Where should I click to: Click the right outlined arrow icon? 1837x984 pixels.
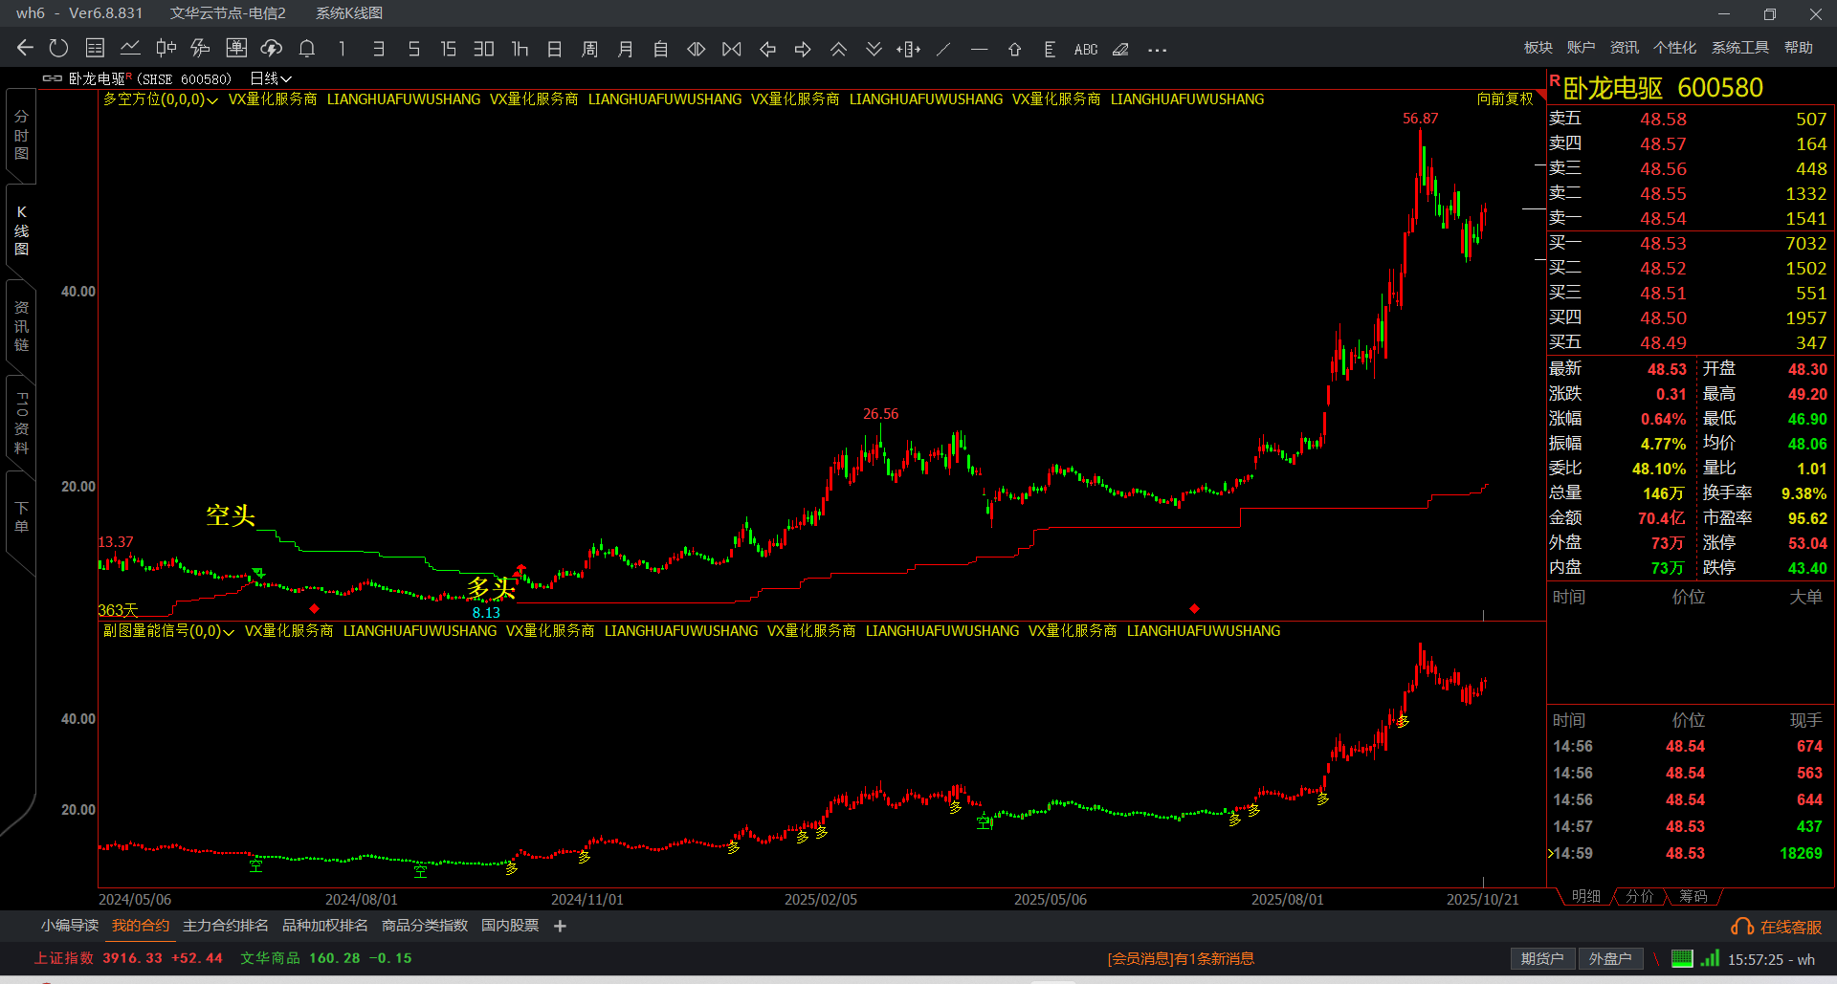click(803, 49)
